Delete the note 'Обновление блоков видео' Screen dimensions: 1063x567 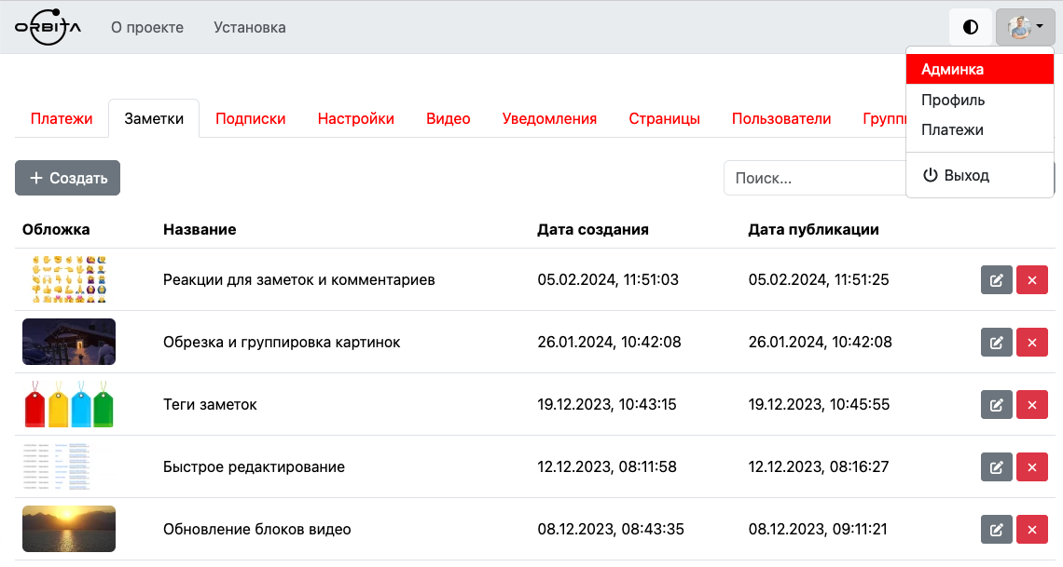coord(1031,530)
